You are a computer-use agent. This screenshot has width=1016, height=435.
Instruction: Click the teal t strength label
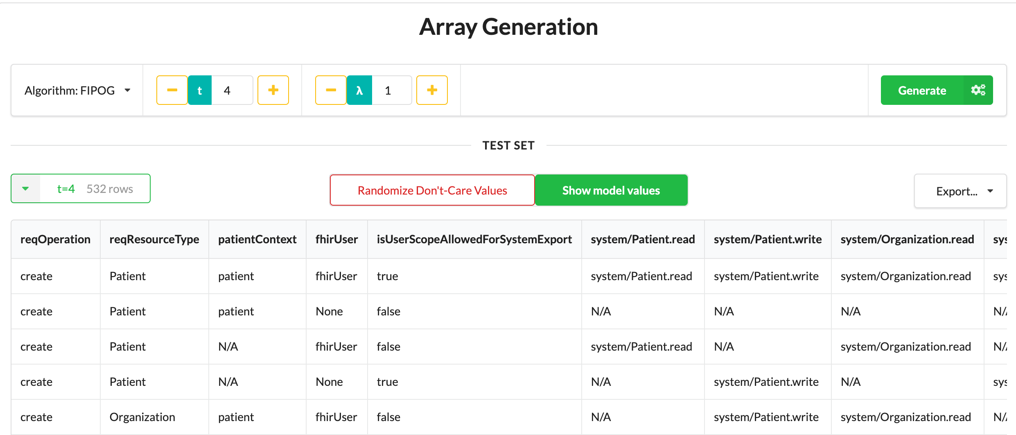click(200, 90)
